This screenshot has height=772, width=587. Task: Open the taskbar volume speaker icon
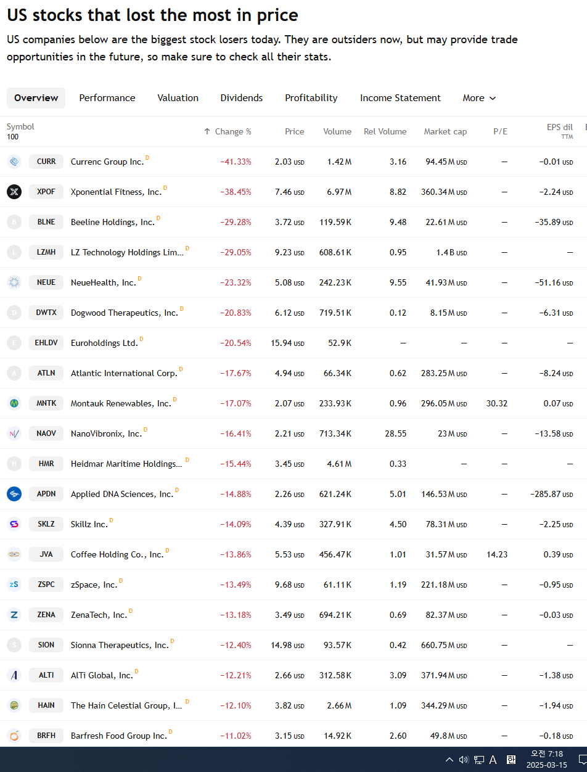464,760
